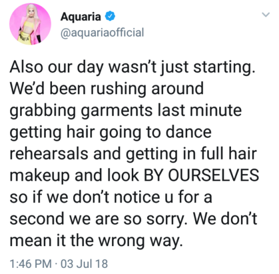Open the 1:46 PM timestamp link
This screenshot has height=274, width=279.
click(31, 263)
